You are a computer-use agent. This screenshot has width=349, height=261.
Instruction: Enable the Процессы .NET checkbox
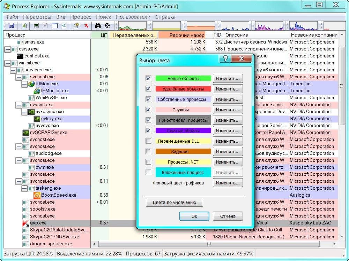coord(148,162)
